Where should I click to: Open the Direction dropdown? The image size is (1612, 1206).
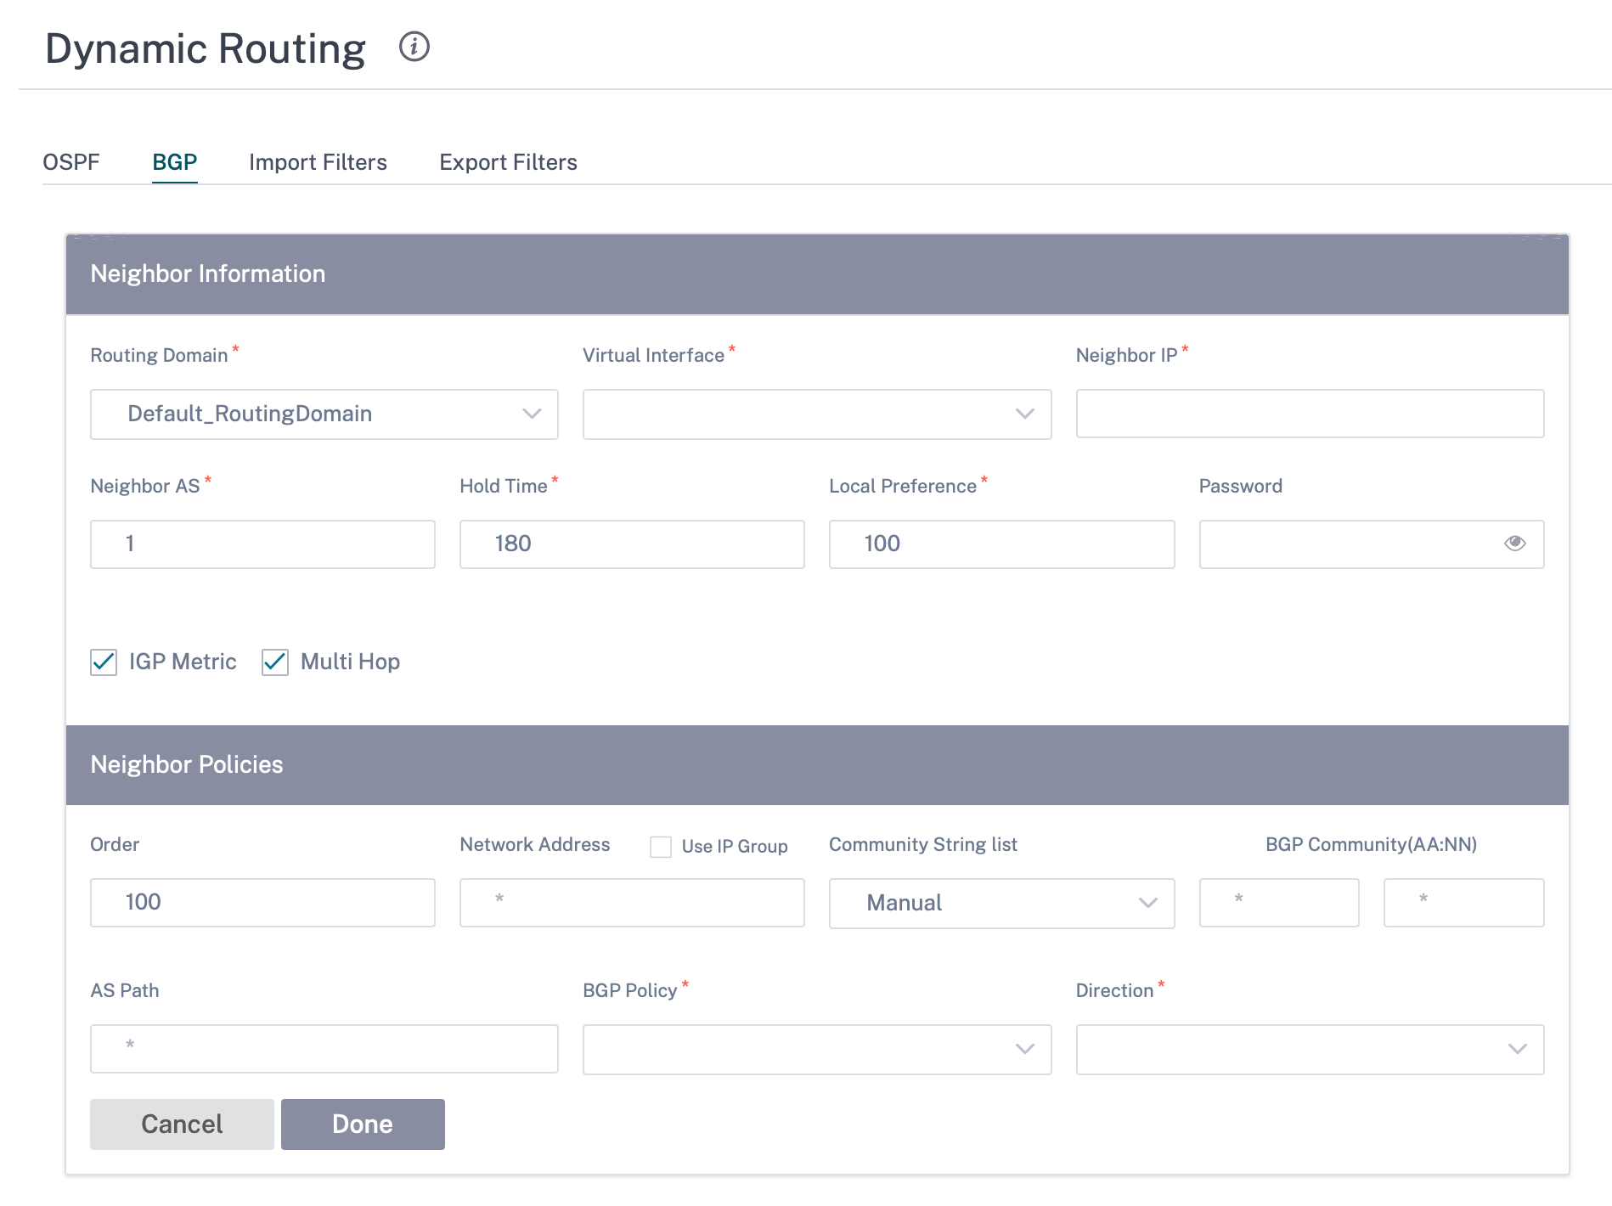coord(1310,1050)
